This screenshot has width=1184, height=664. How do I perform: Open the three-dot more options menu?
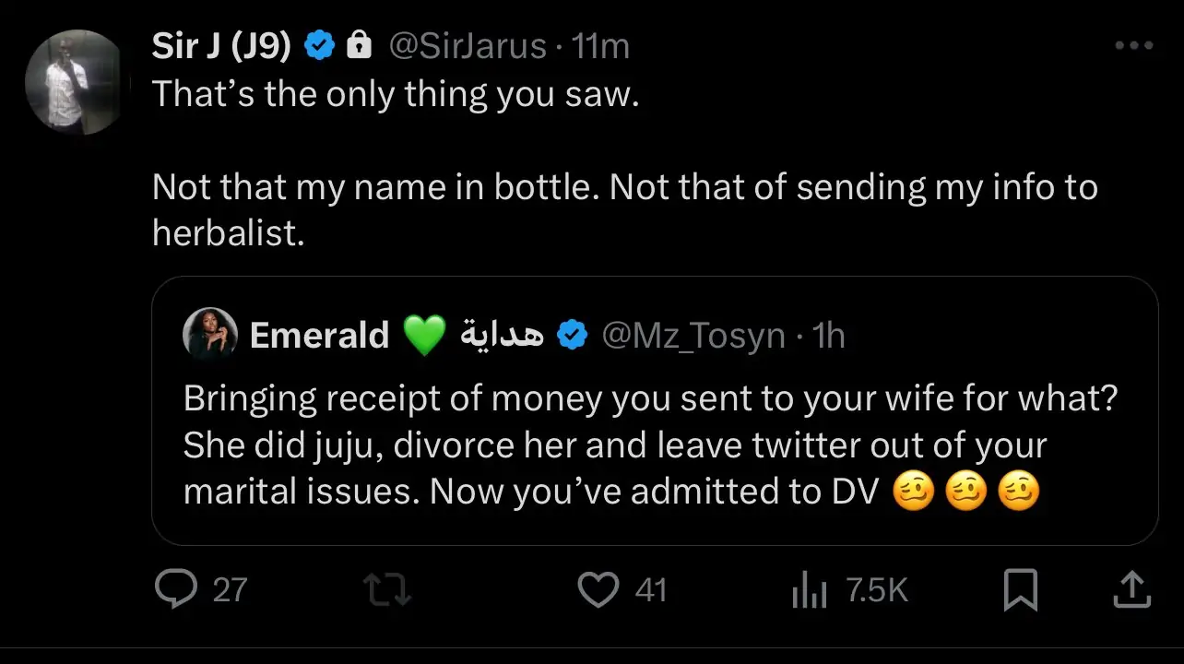(1133, 46)
